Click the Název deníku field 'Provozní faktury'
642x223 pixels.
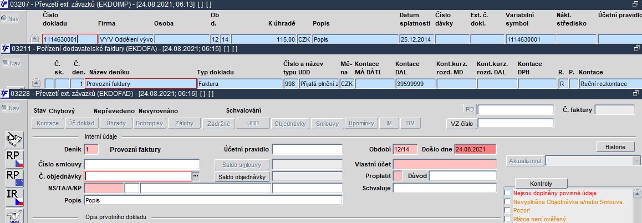tap(140, 83)
